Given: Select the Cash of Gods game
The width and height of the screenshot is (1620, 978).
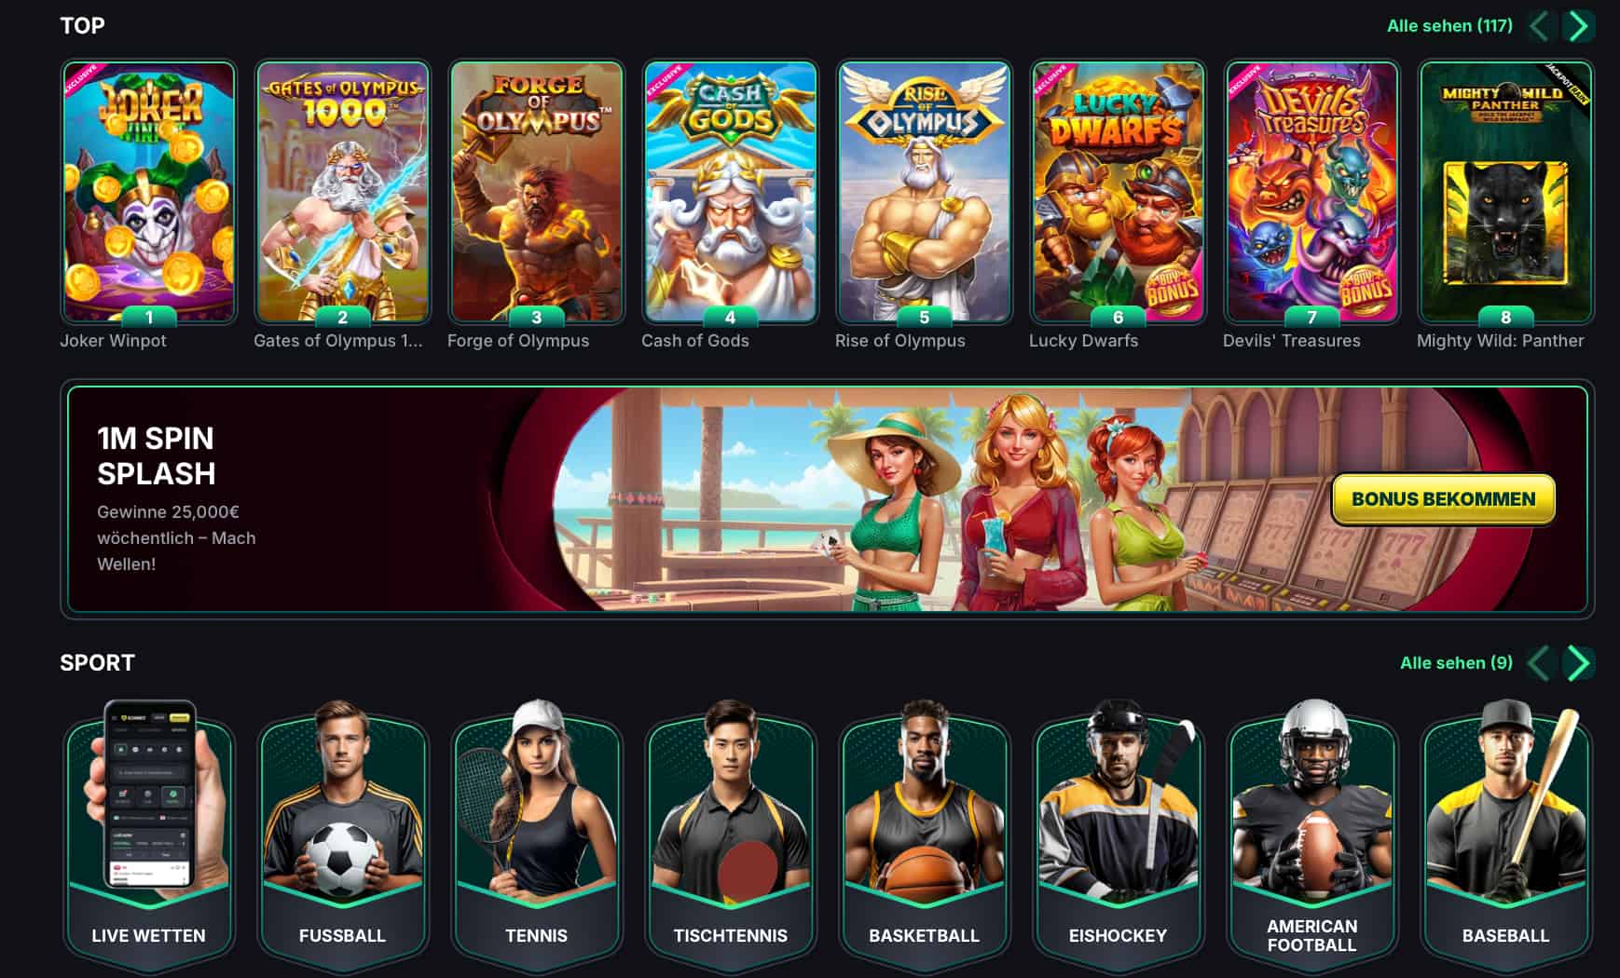Looking at the screenshot, I should tap(730, 193).
